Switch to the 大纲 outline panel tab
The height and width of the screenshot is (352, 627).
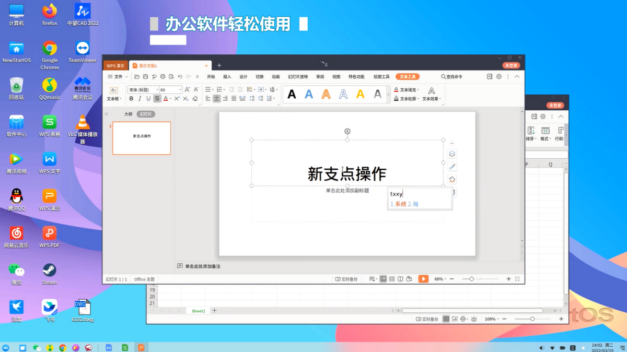[128, 114]
